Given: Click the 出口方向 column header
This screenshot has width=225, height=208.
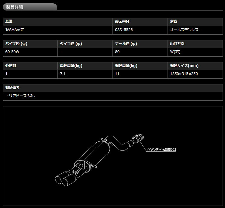Looking at the screenshot, I should click(178, 44).
